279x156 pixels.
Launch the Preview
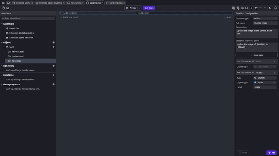[x=131, y=8]
